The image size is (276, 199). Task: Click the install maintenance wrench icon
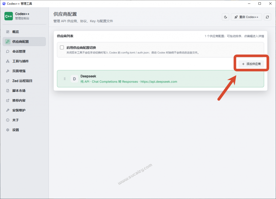[x=8, y=110]
